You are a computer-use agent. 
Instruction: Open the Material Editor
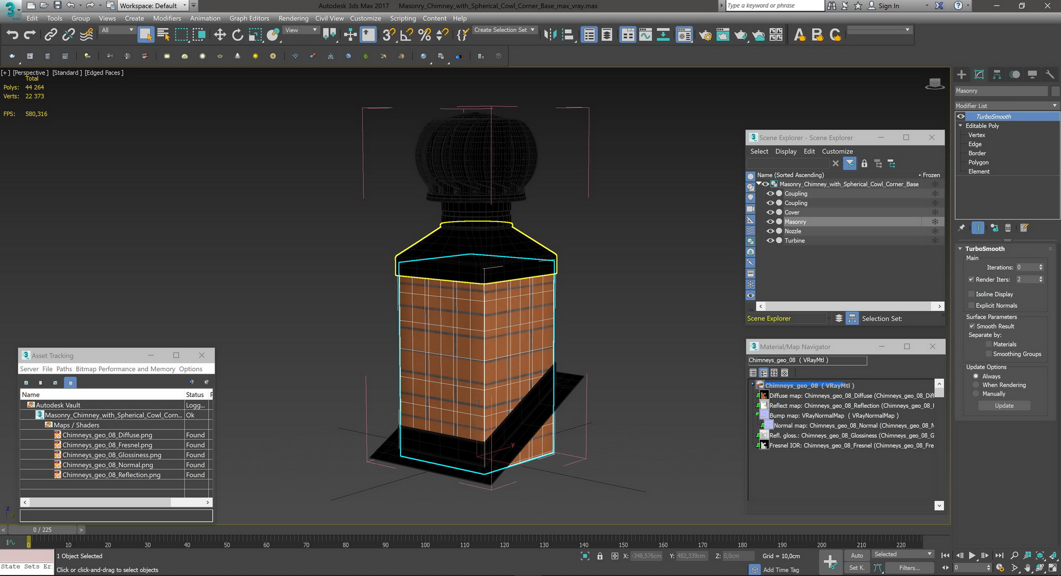(684, 35)
